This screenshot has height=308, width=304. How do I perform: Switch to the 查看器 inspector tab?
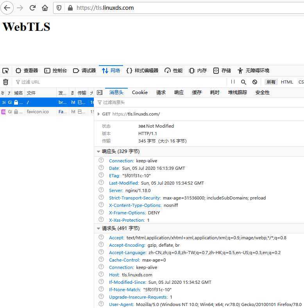tap(27, 71)
